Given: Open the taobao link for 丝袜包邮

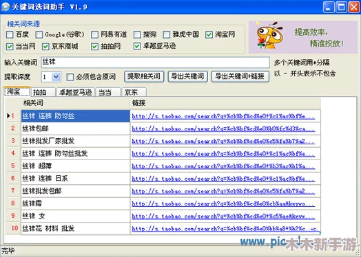Looking at the screenshot, I should click(x=223, y=129).
